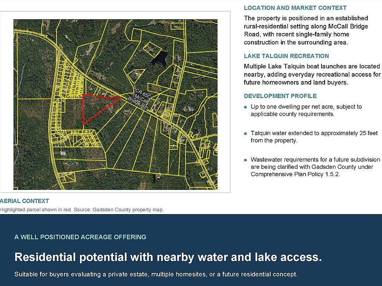Click the Aerial Context caption heading
This screenshot has width=382, height=286.
24,201
